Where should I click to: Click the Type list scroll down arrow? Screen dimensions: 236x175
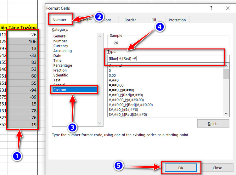[226, 114]
